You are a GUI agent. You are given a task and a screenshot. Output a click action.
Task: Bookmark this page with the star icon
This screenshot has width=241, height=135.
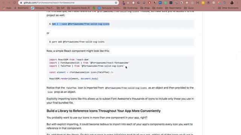116,3
